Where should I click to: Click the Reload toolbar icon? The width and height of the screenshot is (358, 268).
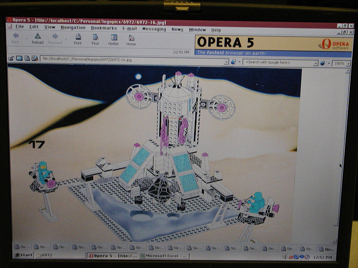pos(38,36)
